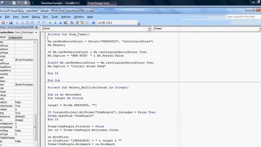Switch to the Categorized properties tab
The image size is (261, 147).
tap(15, 37)
